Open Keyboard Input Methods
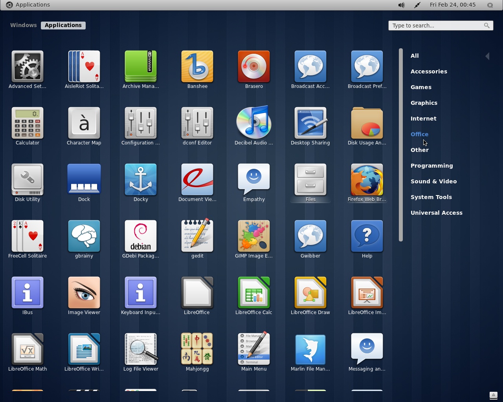The image size is (503, 402). tap(141, 296)
